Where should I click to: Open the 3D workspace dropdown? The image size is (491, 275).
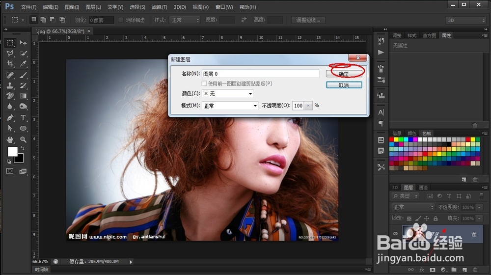tap(465, 20)
